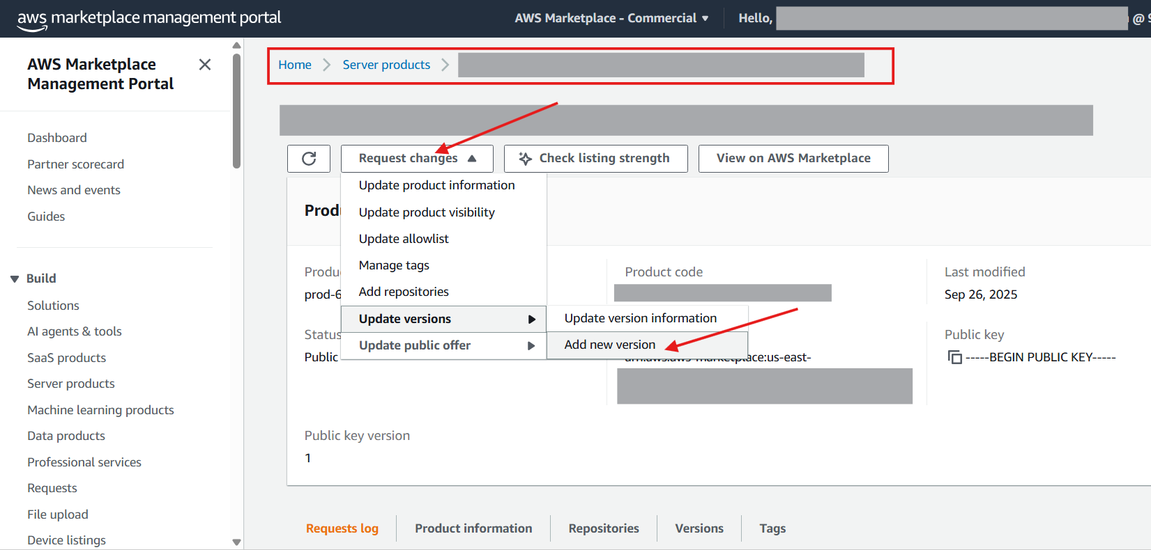1151x550 pixels.
Task: Open Professional services in the sidebar
Action: 84,462
